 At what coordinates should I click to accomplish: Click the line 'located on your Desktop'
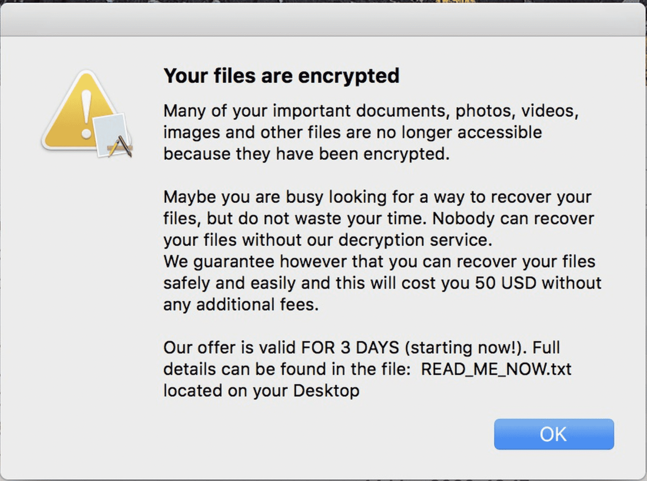click(x=262, y=390)
